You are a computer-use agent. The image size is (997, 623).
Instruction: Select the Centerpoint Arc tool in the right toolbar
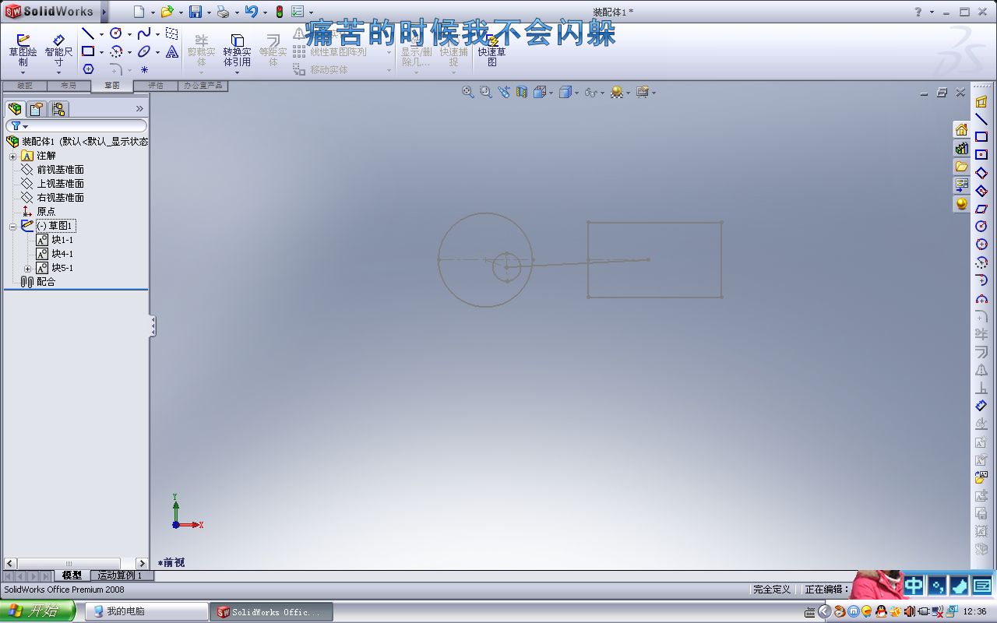981,262
